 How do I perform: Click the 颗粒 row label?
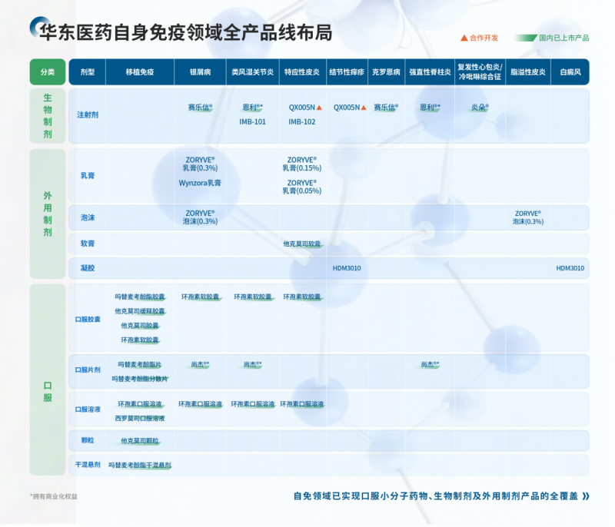[x=88, y=440]
